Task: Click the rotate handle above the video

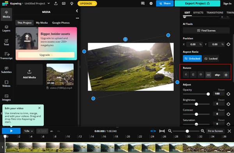Action: click(125, 39)
